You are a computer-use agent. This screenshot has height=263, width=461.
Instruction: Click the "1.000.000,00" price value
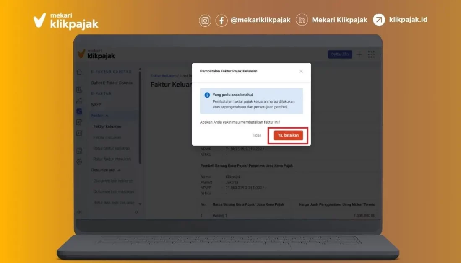tap(364, 215)
